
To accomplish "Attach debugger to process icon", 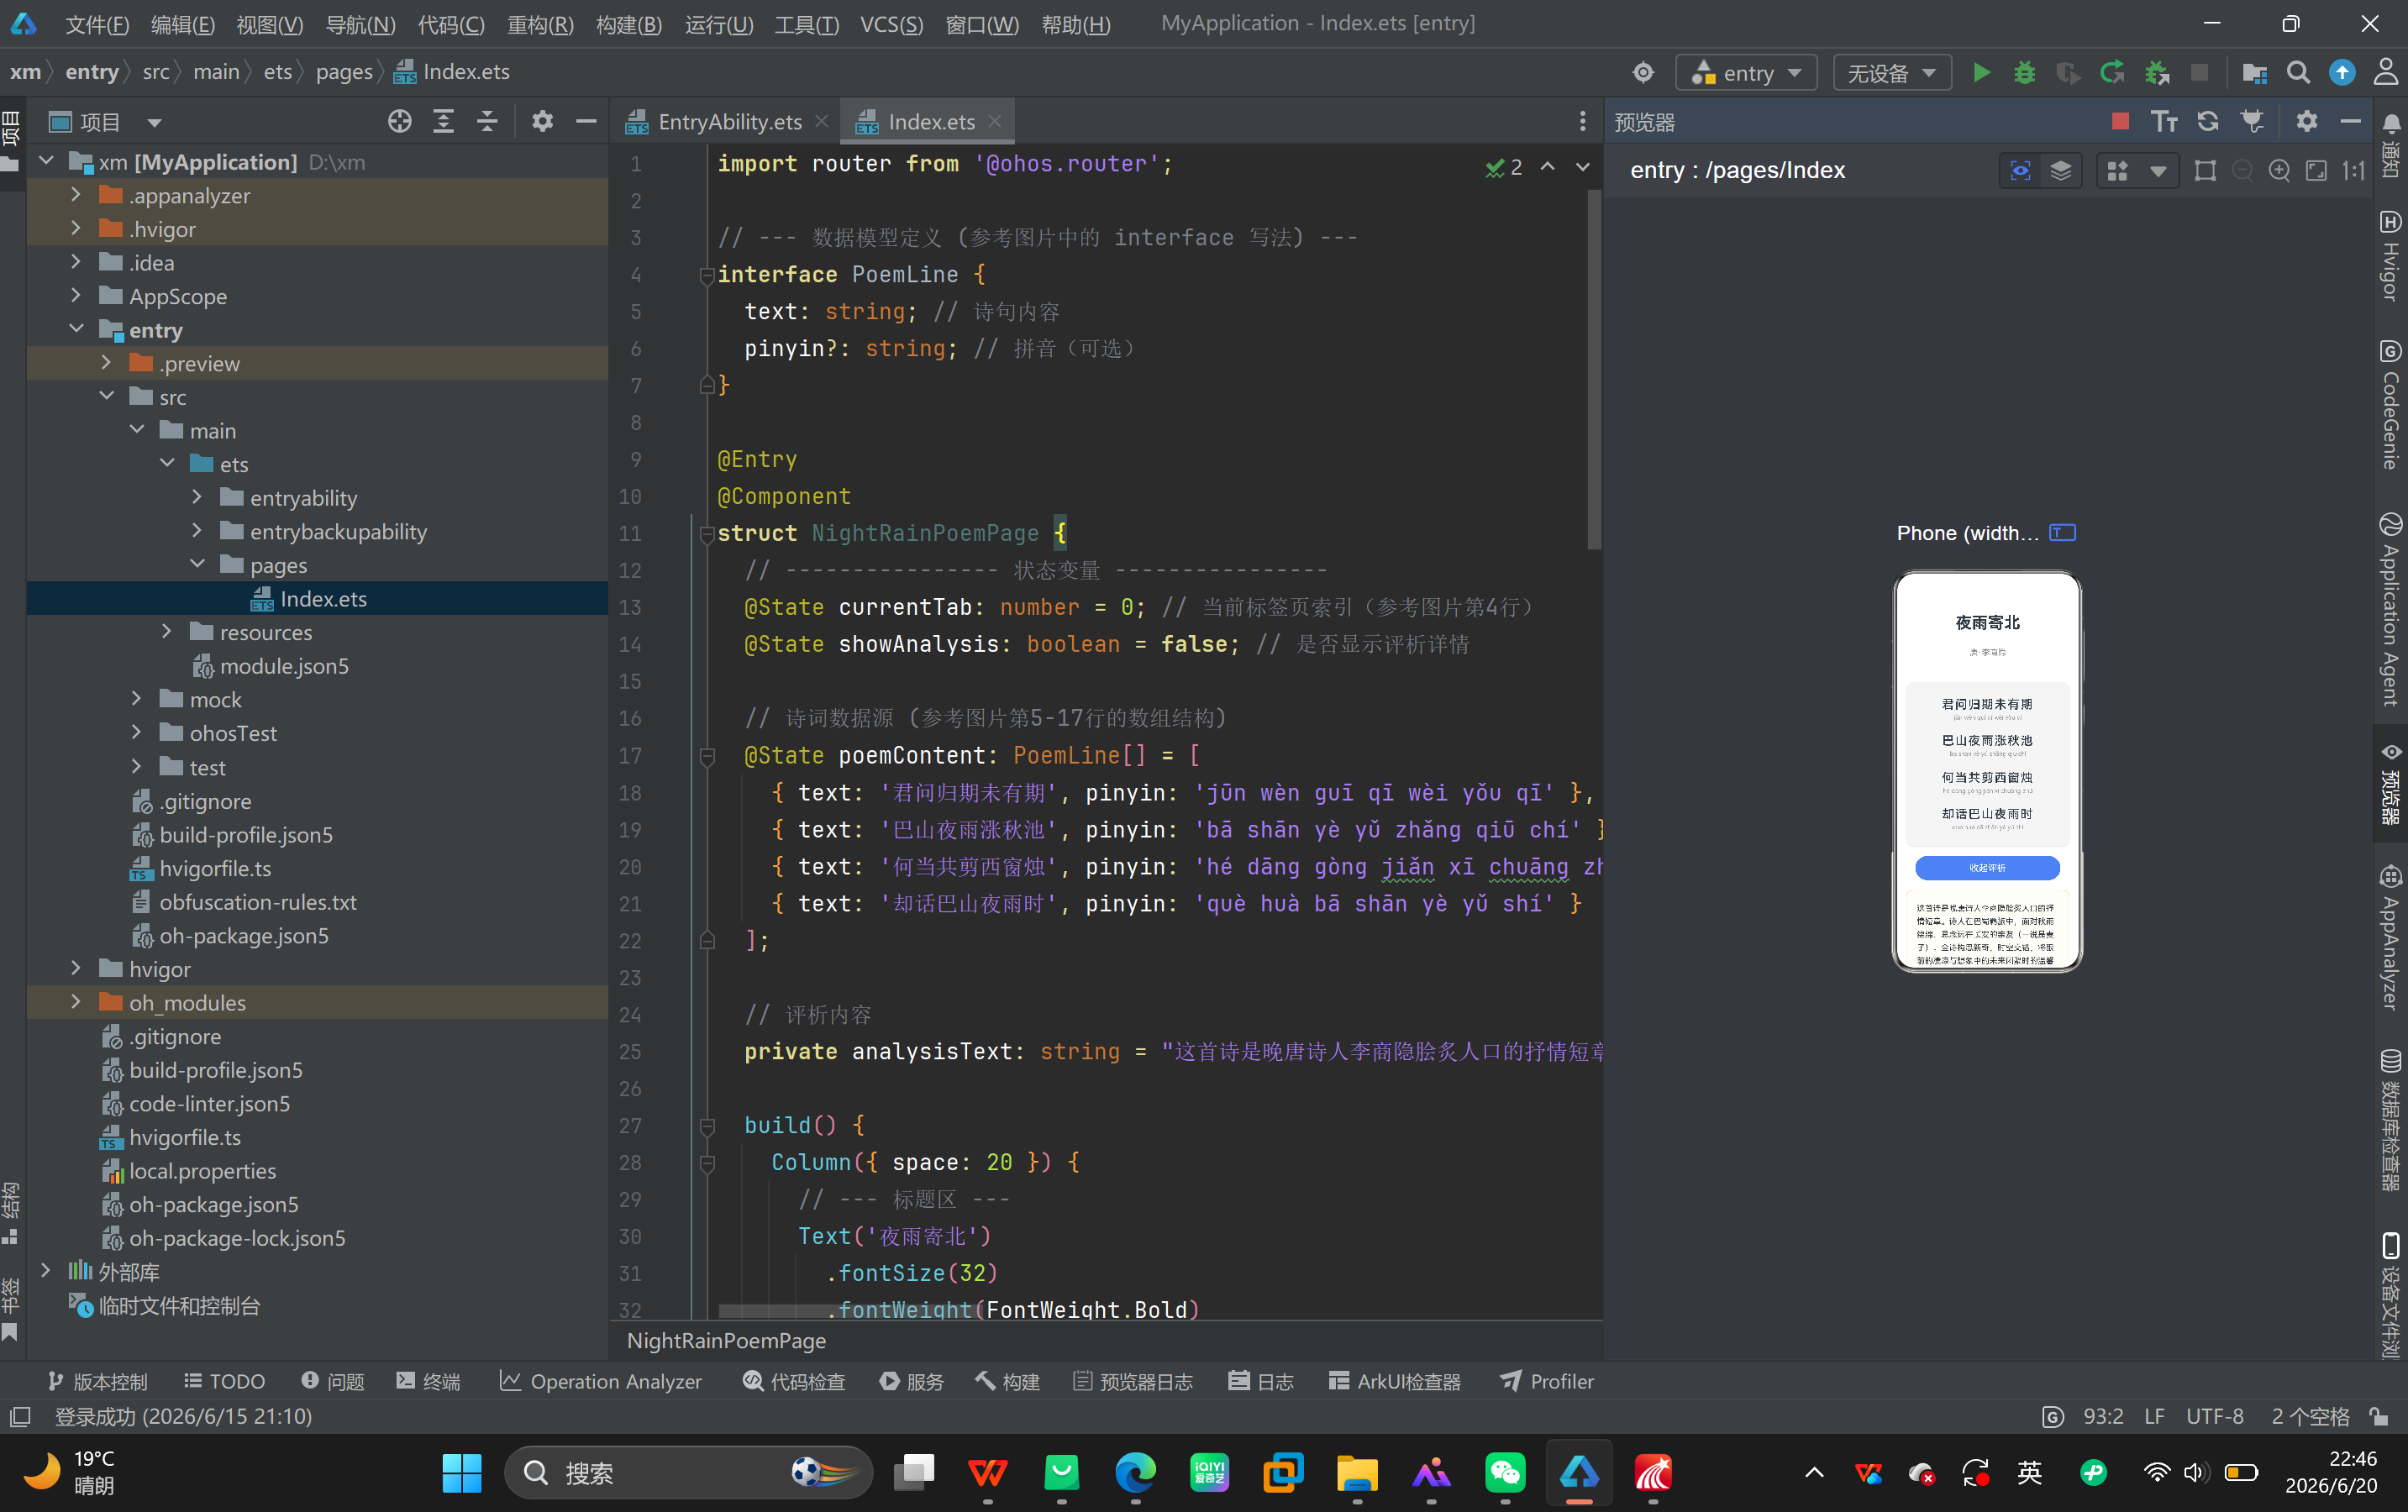I will coord(2157,72).
